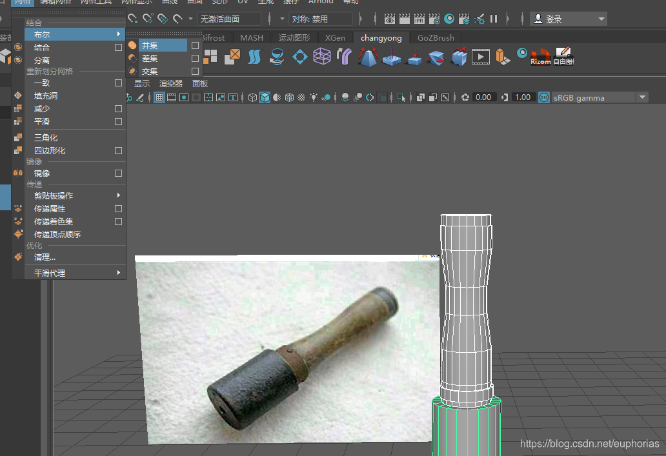
Task: Pause viewport with the pause icon
Action: [494, 19]
